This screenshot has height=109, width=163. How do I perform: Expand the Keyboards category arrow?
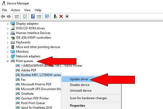tap(8, 42)
